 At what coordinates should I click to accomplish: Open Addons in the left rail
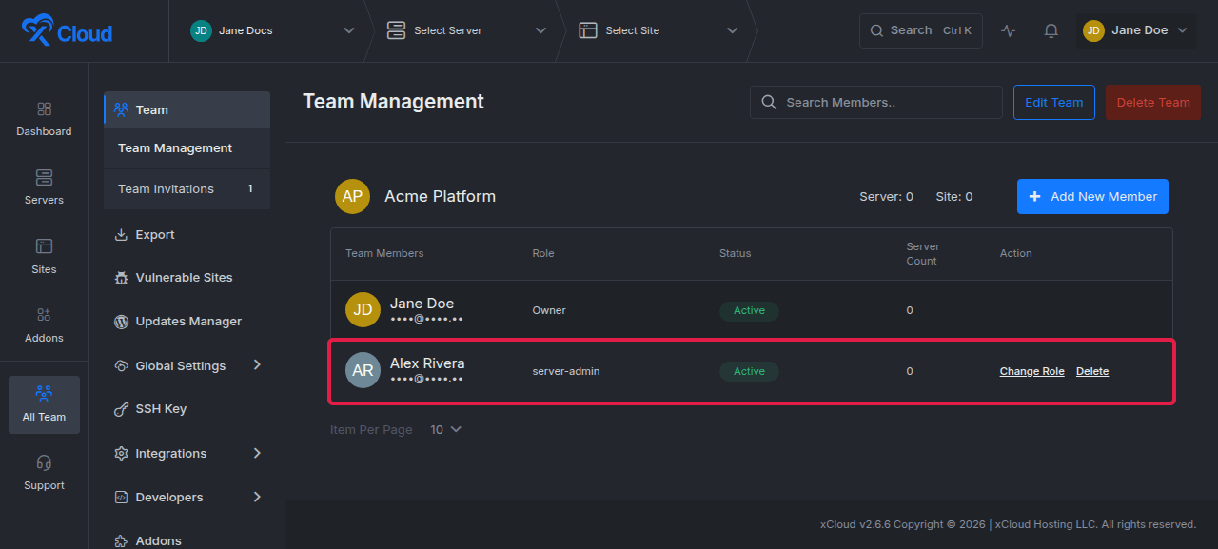(44, 325)
